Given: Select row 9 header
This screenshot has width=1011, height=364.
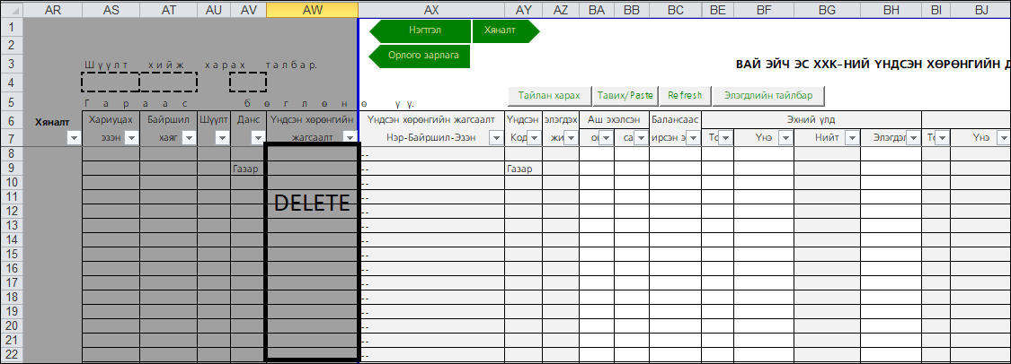Looking at the screenshot, I should (x=11, y=168).
